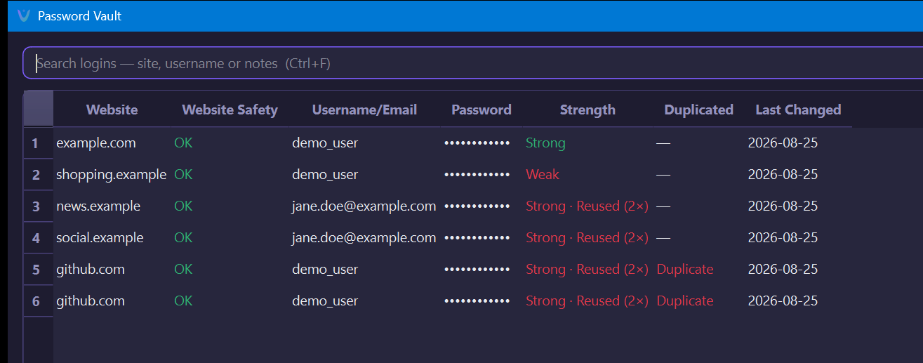This screenshot has width=923, height=363.
Task: Select row header number 1
Action: click(x=39, y=143)
